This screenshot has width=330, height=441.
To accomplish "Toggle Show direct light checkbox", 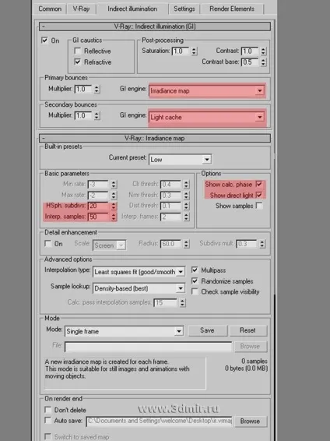I will tap(259, 195).
